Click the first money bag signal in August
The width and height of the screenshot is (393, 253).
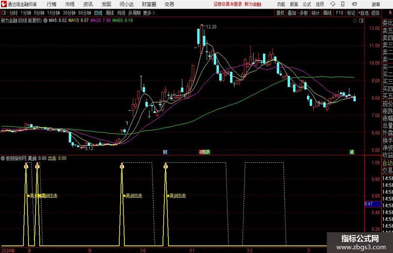(x=26, y=166)
